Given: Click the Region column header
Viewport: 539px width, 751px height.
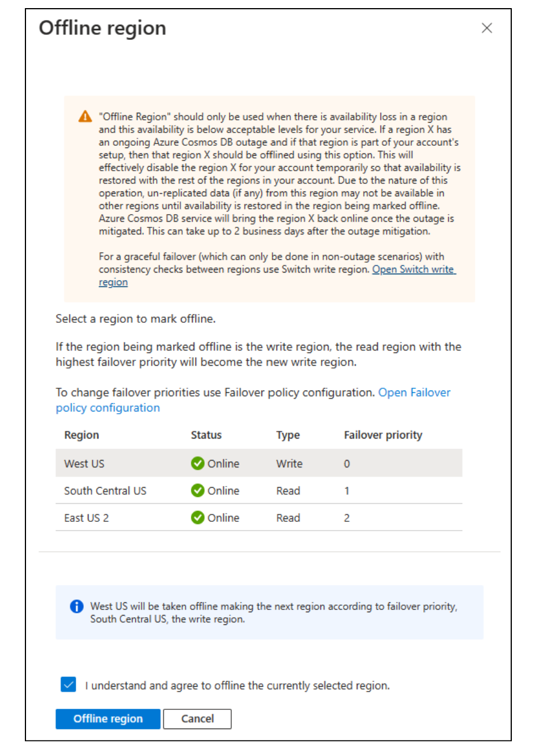Looking at the screenshot, I should click(81, 435).
